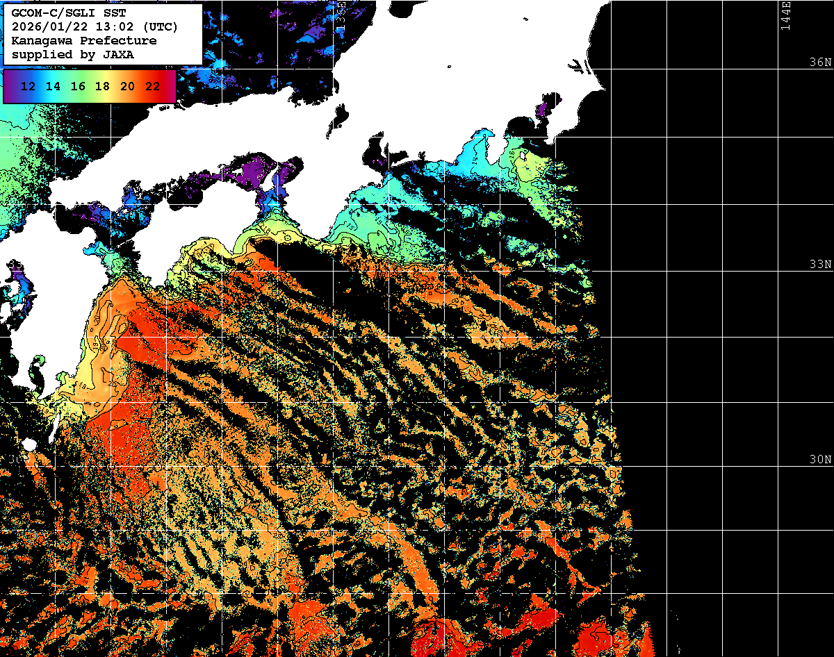Select the 20 value on the color scale
Screen dimensions: 834x657
127,86
